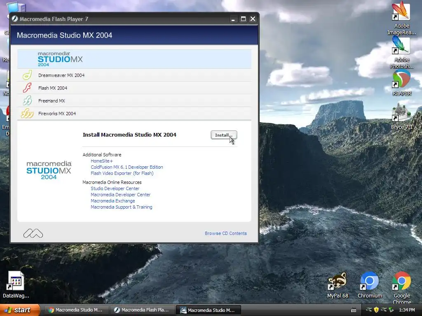The width and height of the screenshot is (422, 316).
Task: Open Adobe ImageReady desktop shortcut
Action: pyautogui.click(x=401, y=18)
